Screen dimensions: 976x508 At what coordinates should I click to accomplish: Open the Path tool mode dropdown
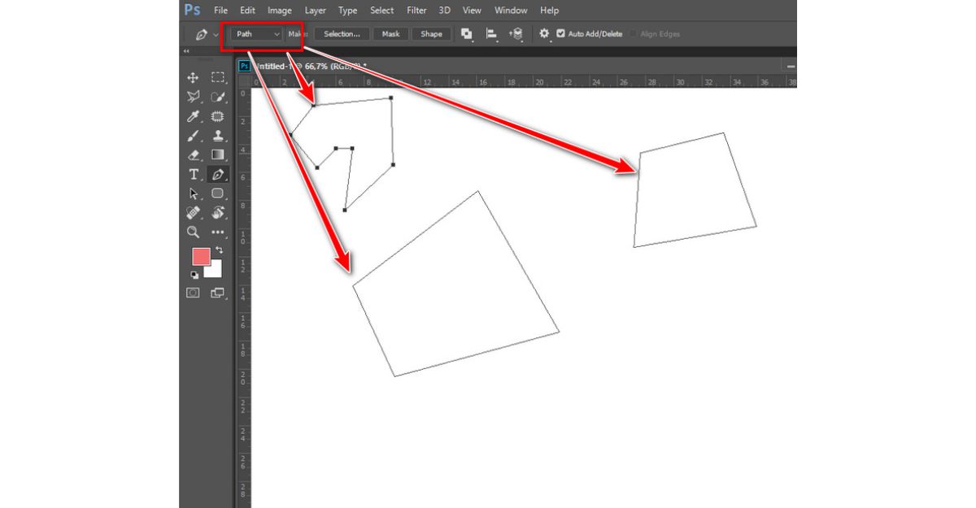(x=257, y=34)
